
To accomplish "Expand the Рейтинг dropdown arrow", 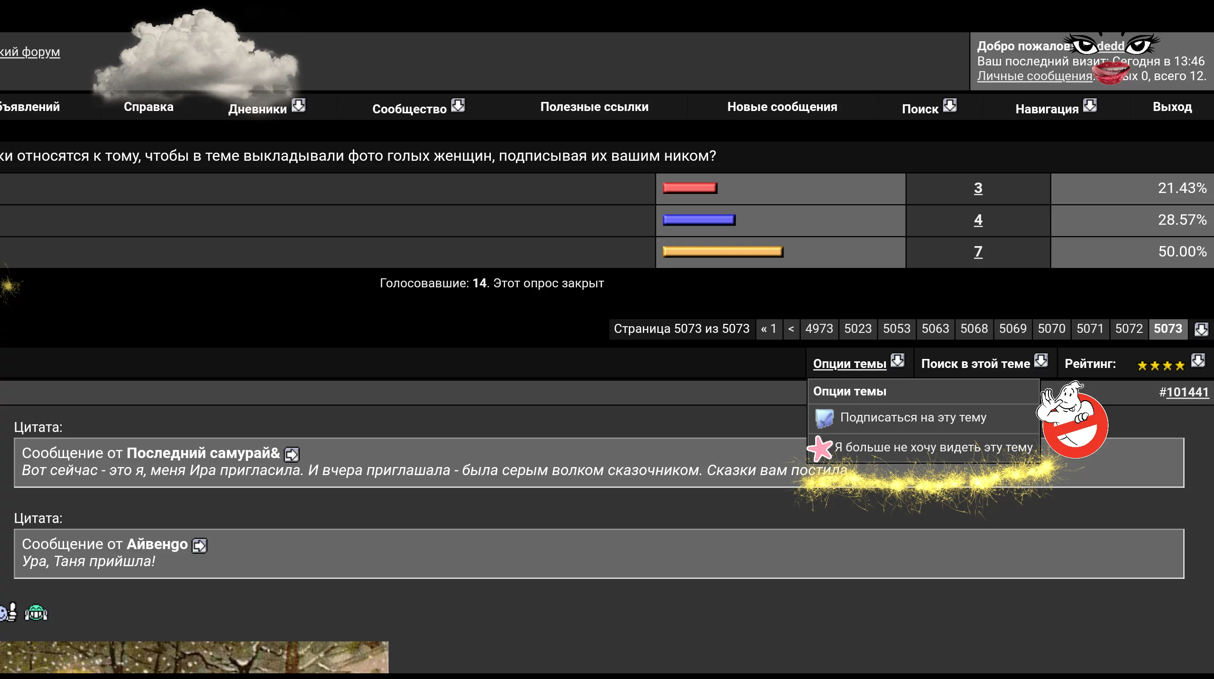I will point(1198,360).
